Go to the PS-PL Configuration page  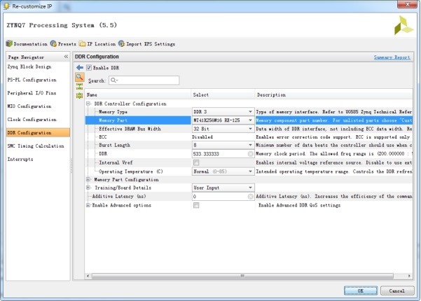(32, 80)
